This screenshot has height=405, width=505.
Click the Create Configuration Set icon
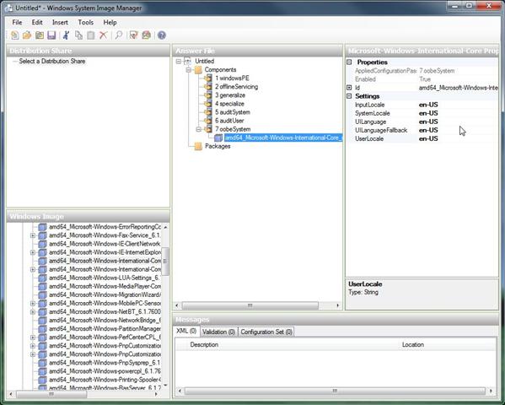click(146, 35)
